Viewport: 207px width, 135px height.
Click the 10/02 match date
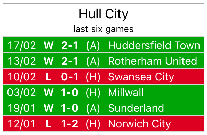tap(22, 77)
